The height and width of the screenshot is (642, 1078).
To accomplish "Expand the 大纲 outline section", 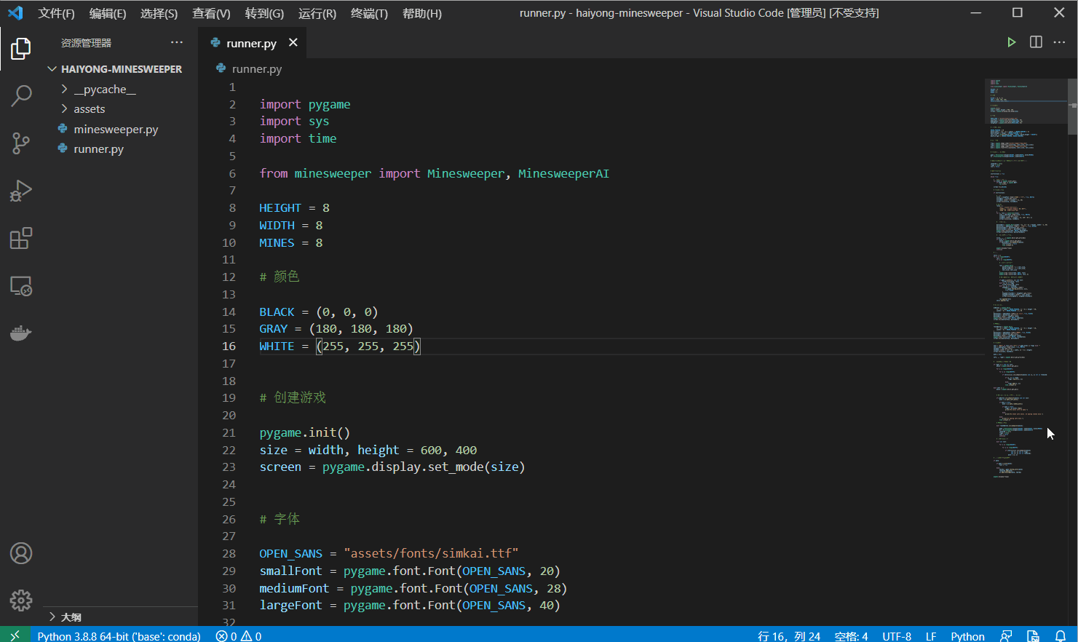I will coord(71,617).
